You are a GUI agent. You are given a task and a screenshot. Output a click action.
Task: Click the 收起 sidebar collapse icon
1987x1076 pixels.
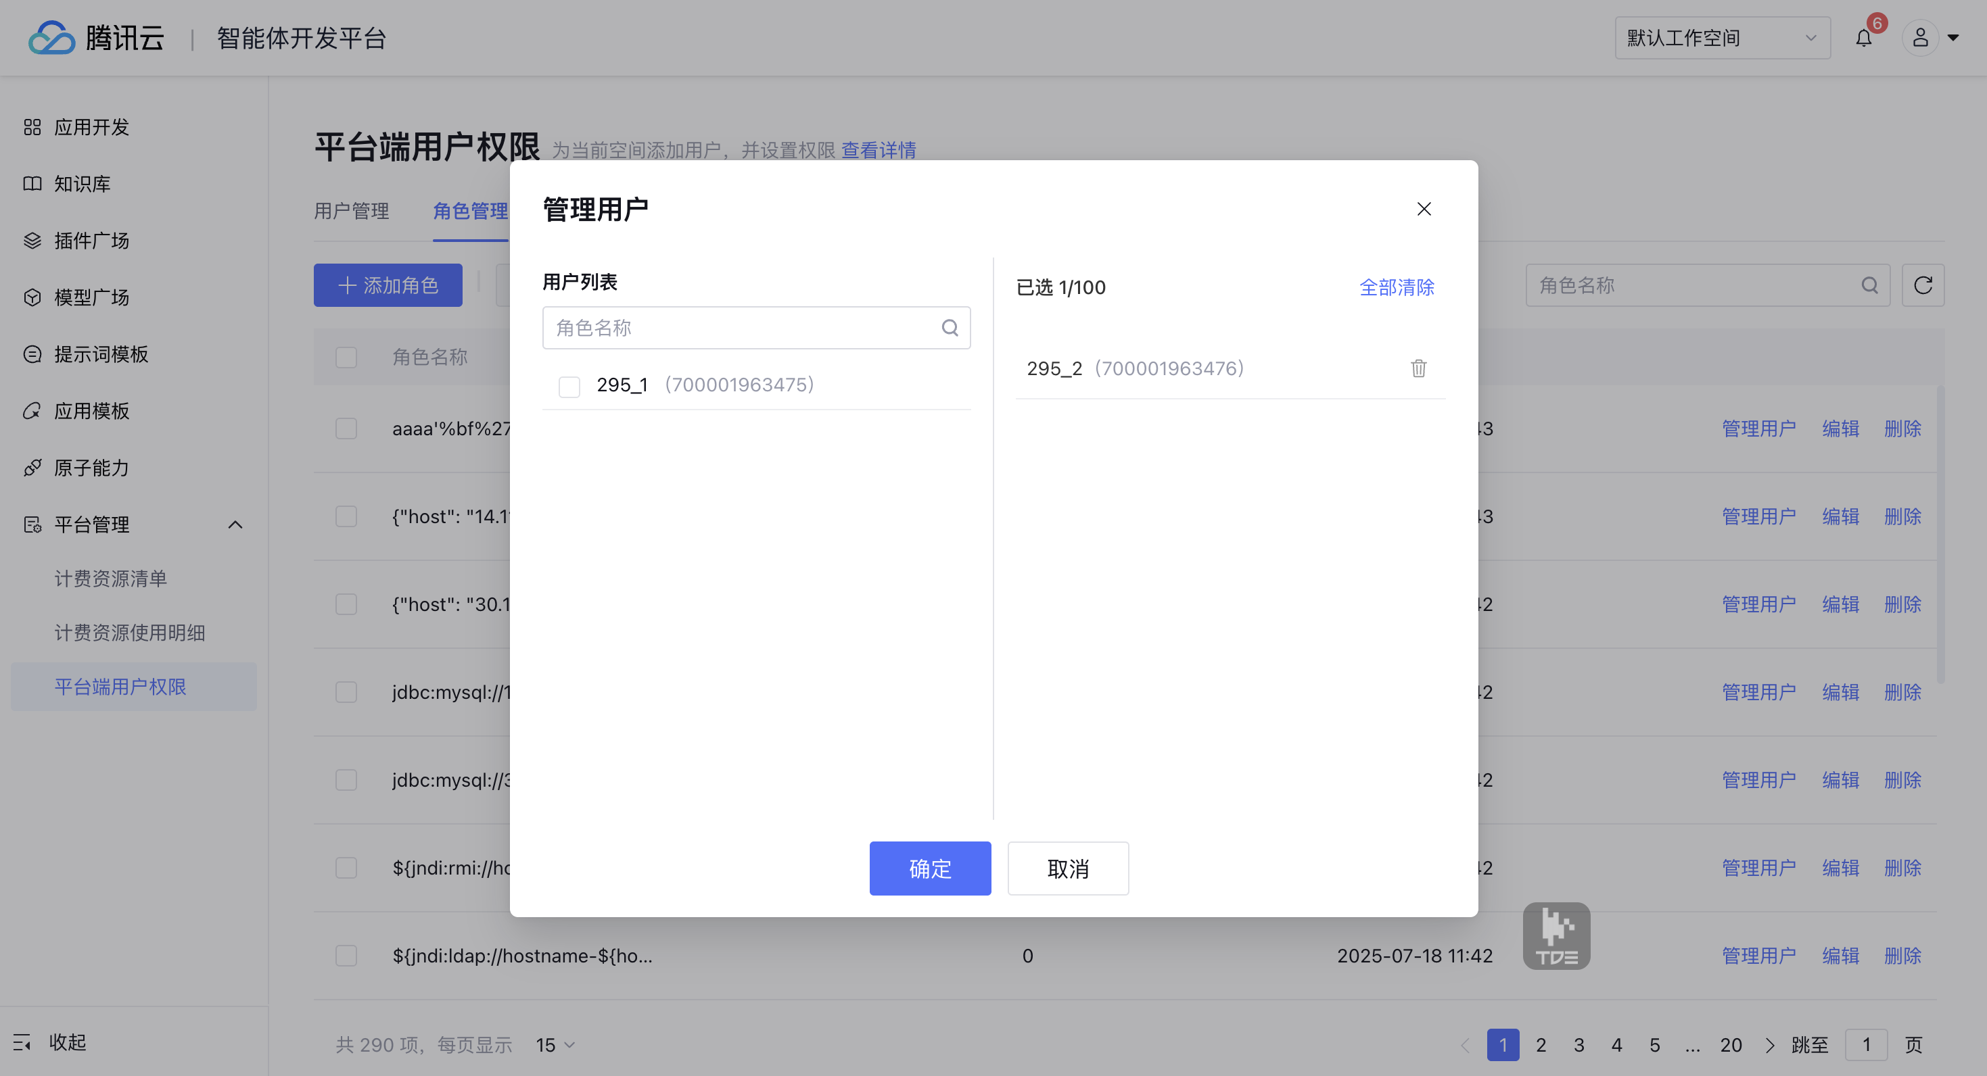(x=22, y=1042)
